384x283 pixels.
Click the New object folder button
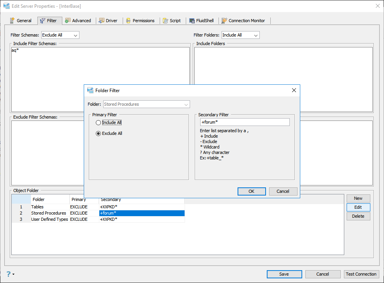click(x=358, y=198)
